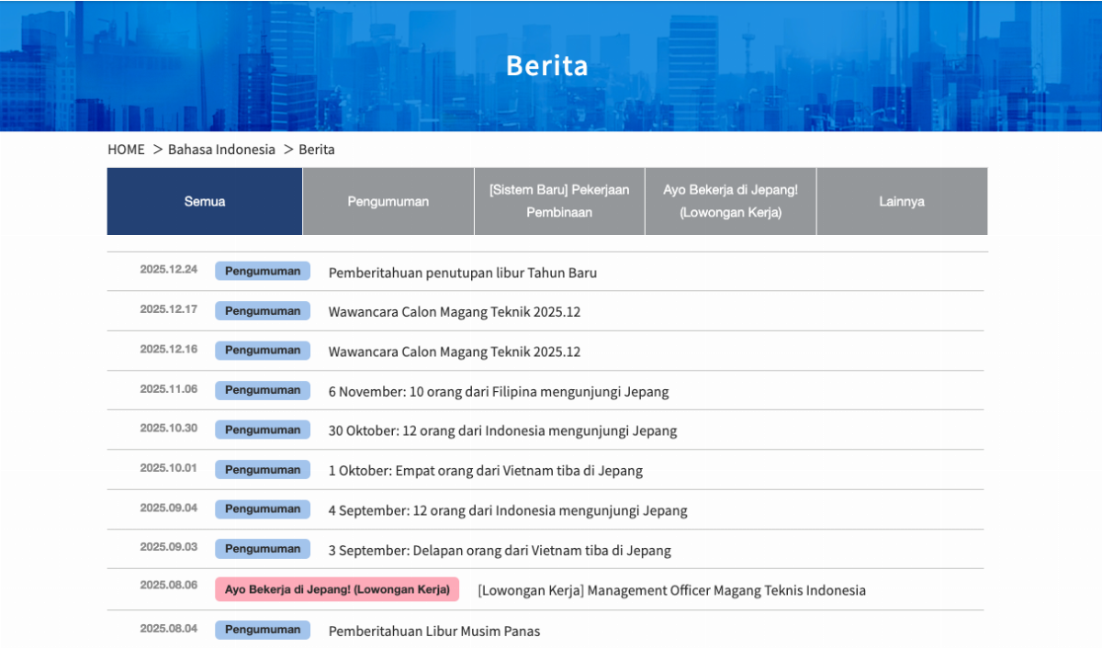Image resolution: width=1102 pixels, height=648 pixels.
Task: Switch to the Pengumuman category tab
Action: click(388, 202)
